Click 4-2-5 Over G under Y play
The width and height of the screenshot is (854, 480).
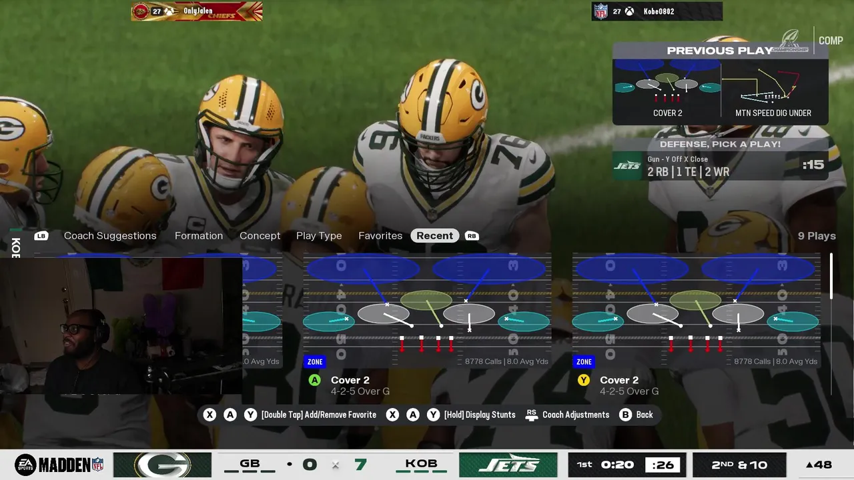(x=629, y=391)
